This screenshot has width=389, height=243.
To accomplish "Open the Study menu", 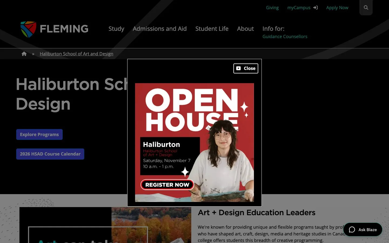I will coord(116,29).
